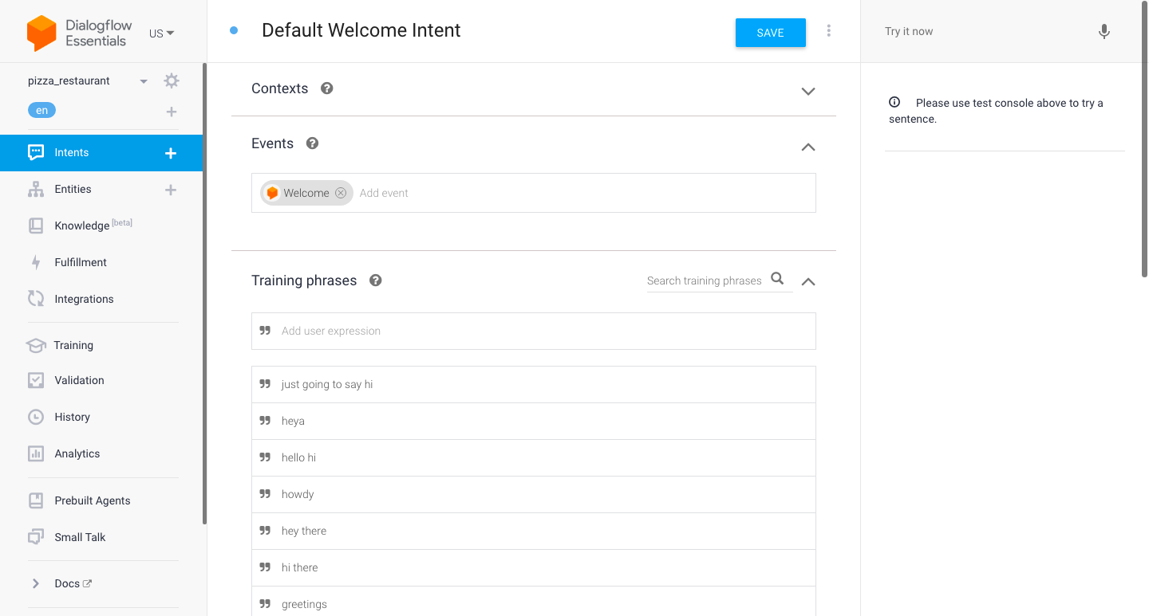Click the Dialogflow Essentials logo
Screen dimensions: 1149x616
point(80,33)
